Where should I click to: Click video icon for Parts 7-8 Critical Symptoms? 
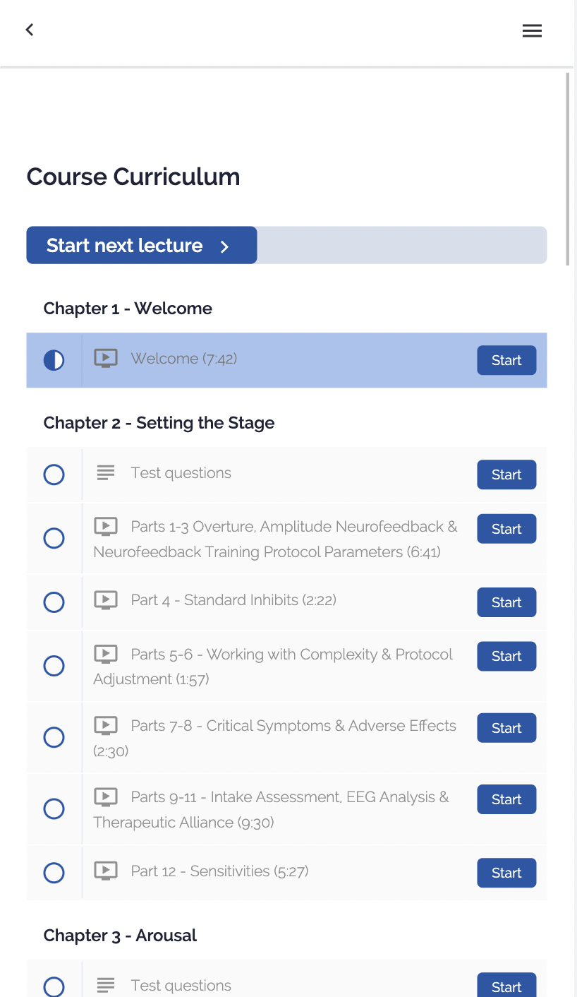pyautogui.click(x=106, y=725)
